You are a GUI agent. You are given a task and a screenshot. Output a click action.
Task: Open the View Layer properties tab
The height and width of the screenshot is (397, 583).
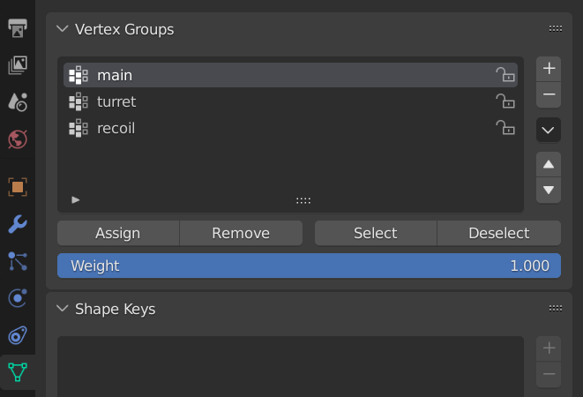tap(18, 65)
